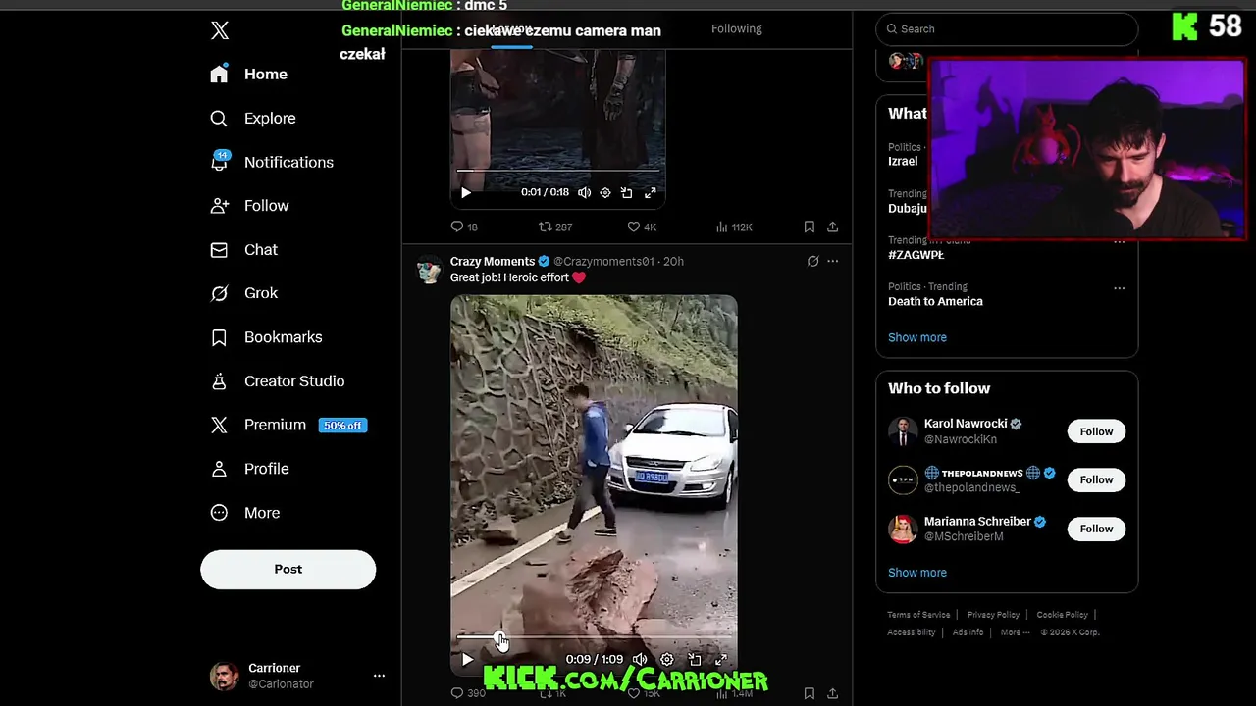Seek the upper 0:18 video progress bar

point(557,171)
